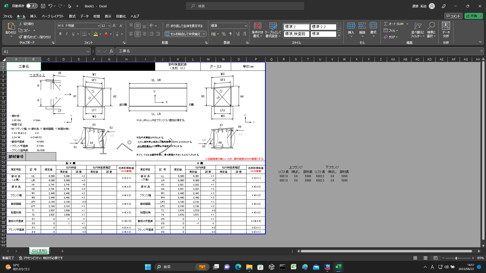Click the Borders icon in Font group
The image size is (486, 273).
(85, 34)
